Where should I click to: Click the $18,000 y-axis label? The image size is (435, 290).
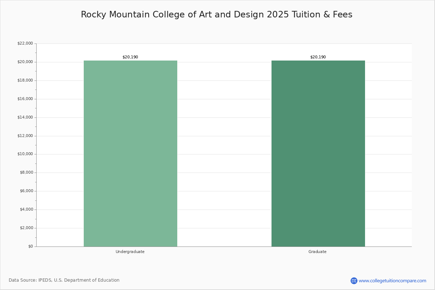tap(25, 80)
